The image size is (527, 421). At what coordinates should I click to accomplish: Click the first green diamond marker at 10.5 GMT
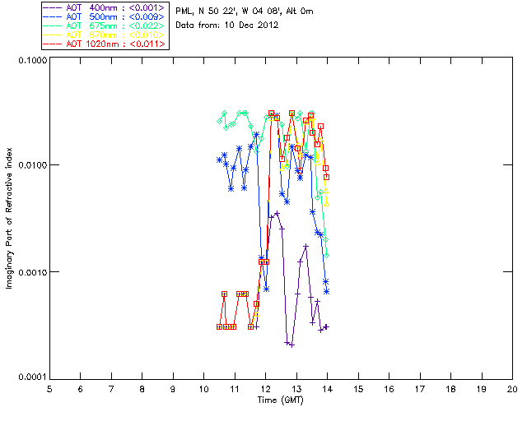pyautogui.click(x=220, y=121)
